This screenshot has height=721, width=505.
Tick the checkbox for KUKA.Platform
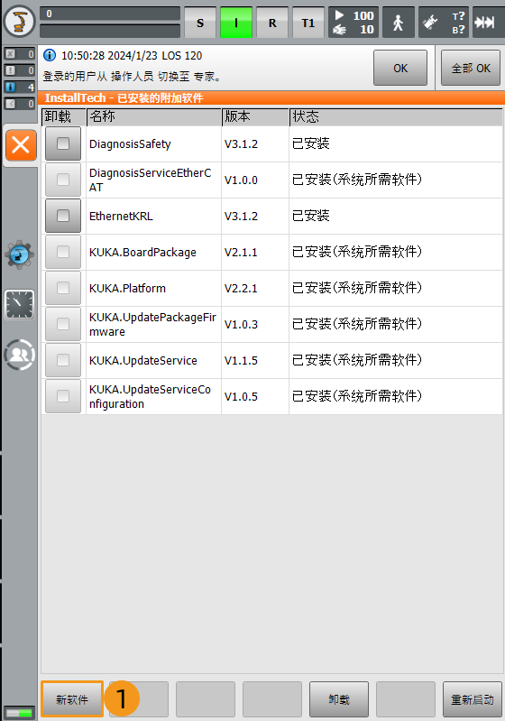pyautogui.click(x=63, y=288)
